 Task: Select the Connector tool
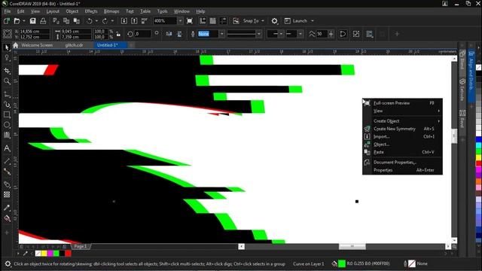click(x=7, y=172)
